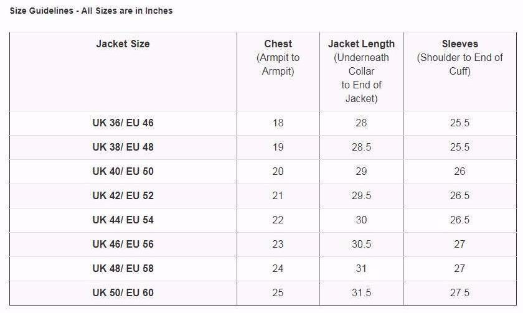The image size is (523, 313).
Task: Select jacket length 31 for UK 48
Action: click(361, 268)
